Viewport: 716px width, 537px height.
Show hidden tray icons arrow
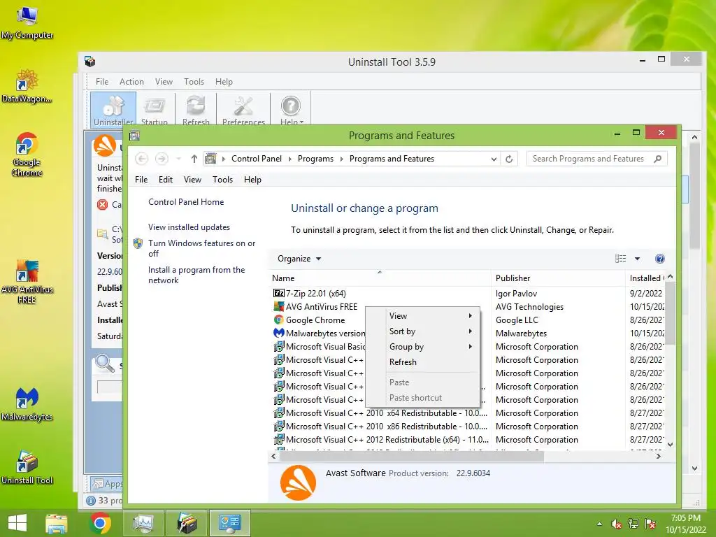(599, 524)
